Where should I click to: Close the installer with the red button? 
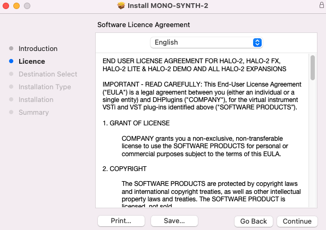tap(6, 5)
